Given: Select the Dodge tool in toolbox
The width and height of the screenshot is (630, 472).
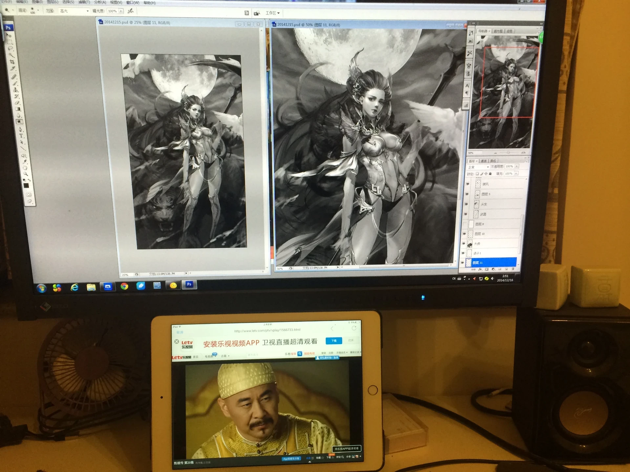Looking at the screenshot, I should (x=19, y=122).
